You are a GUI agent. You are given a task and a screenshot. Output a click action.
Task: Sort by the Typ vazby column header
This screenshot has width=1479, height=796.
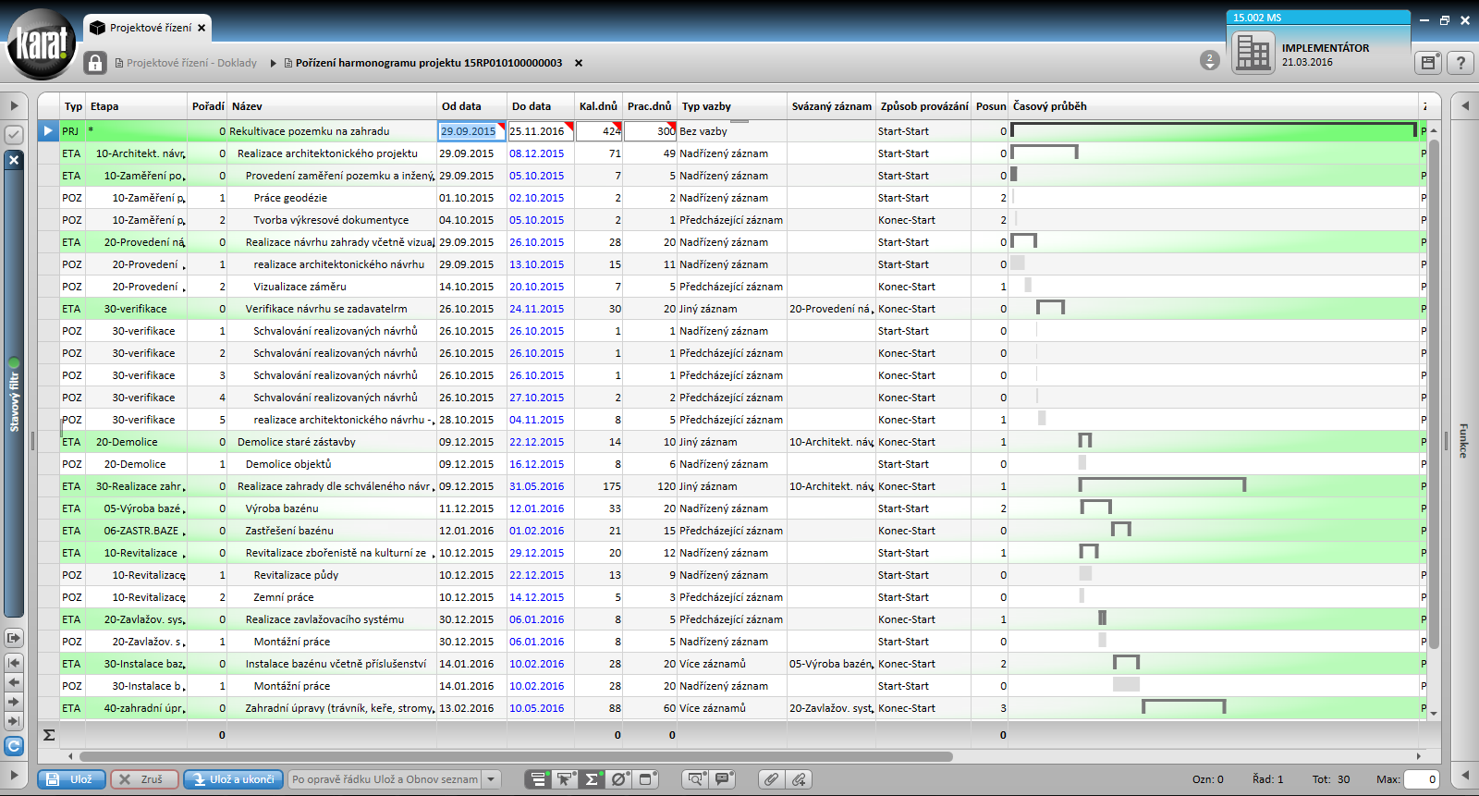click(x=732, y=106)
